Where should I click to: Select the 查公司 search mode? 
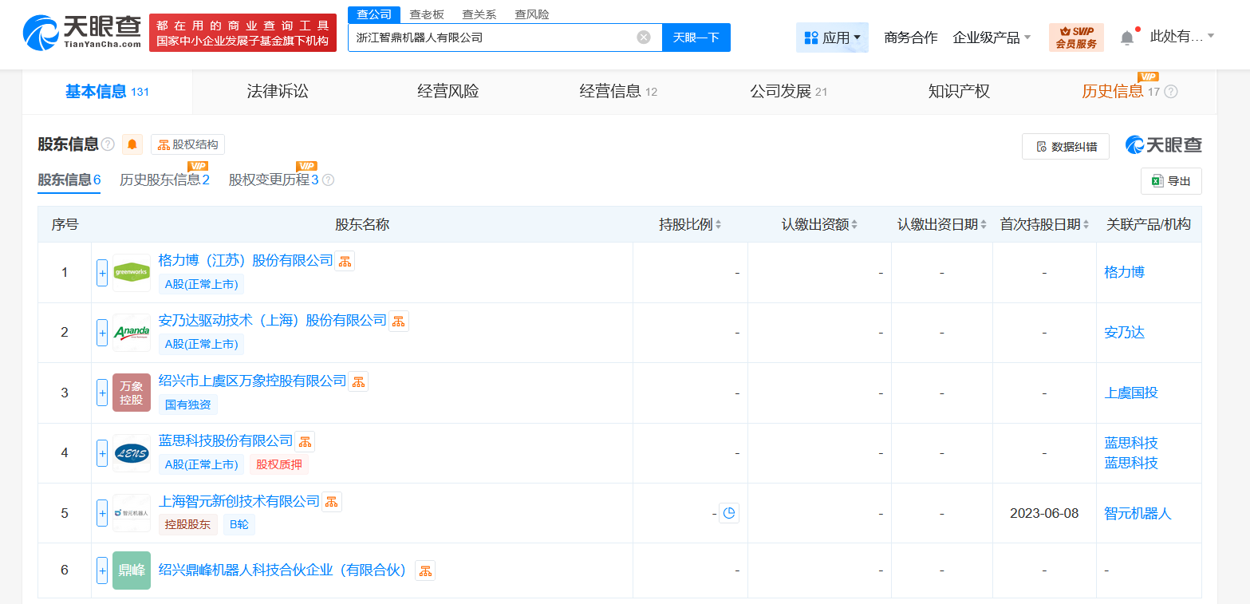[374, 14]
